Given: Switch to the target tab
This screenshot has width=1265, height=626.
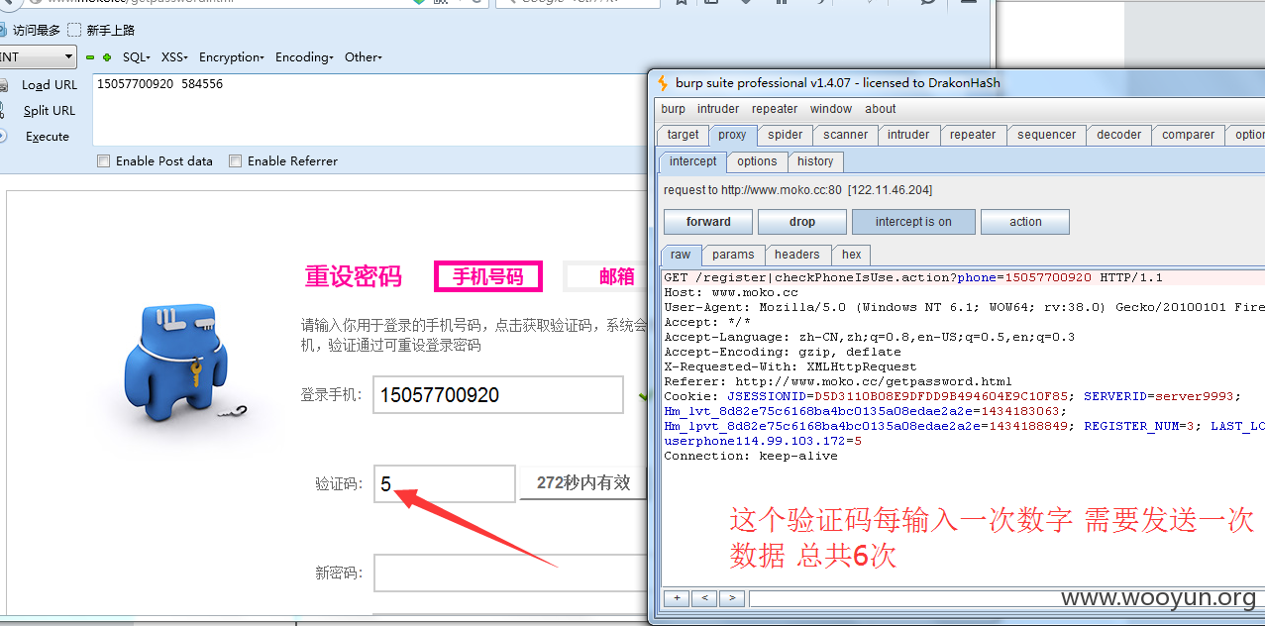Looking at the screenshot, I should [x=683, y=135].
